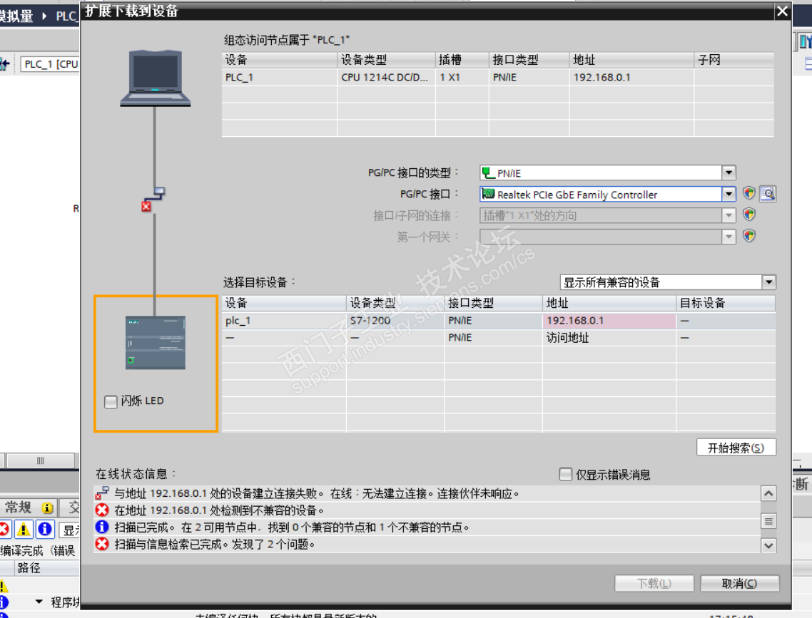Click the status list scrollbar thumb
812x618 pixels.
768,521
